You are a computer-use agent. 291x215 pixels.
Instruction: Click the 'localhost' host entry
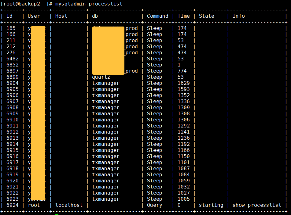(x=69, y=205)
